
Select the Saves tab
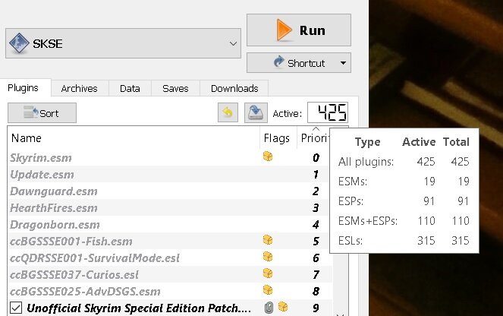[x=175, y=88]
